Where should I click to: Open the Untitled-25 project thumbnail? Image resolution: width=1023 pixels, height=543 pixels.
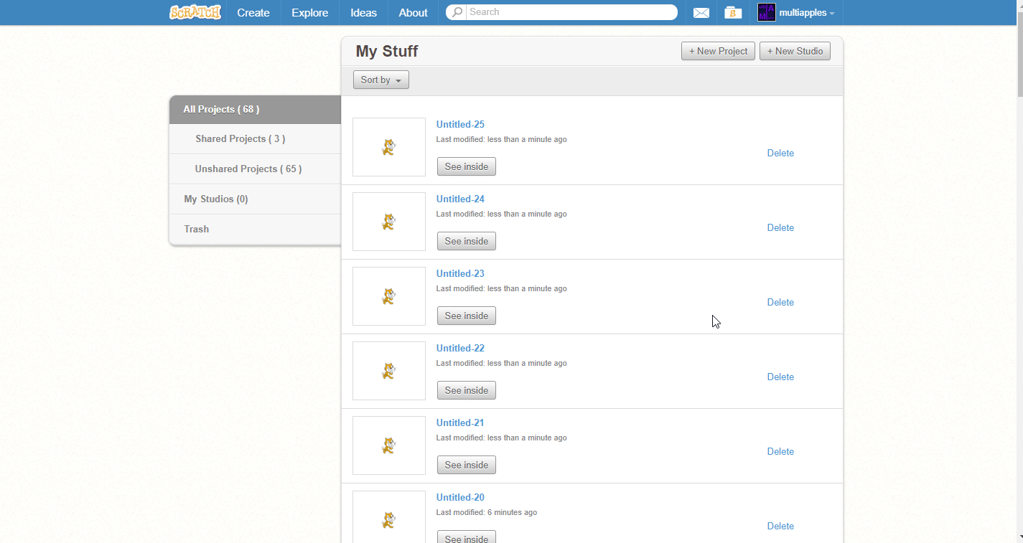(x=388, y=147)
